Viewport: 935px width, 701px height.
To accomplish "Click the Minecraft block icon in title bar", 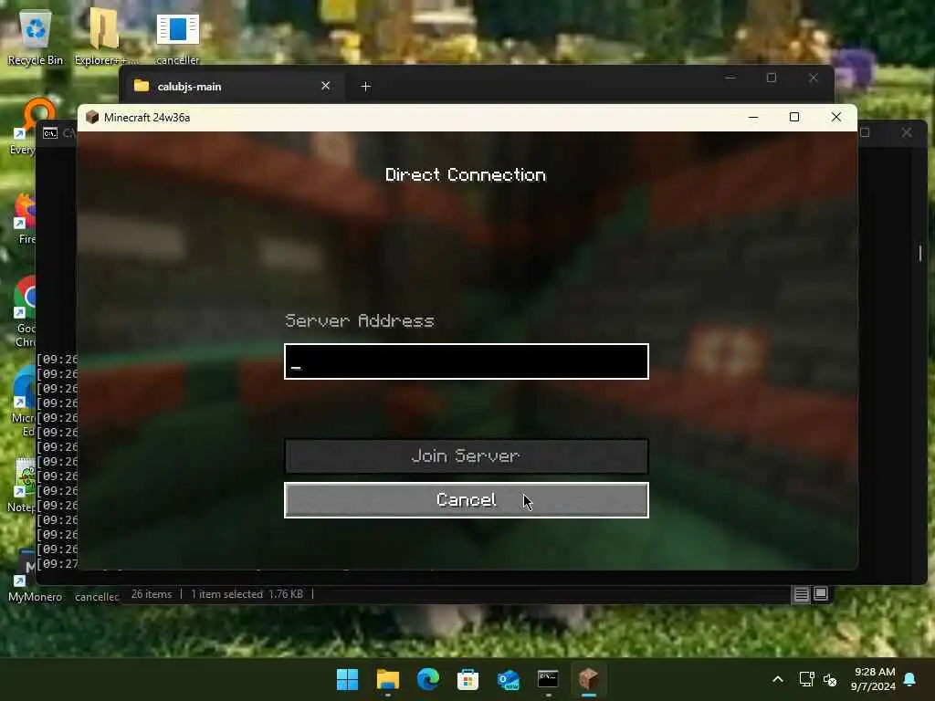I will click(92, 118).
